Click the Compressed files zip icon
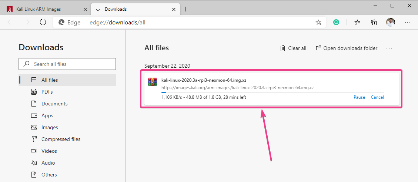 [x=34, y=139]
